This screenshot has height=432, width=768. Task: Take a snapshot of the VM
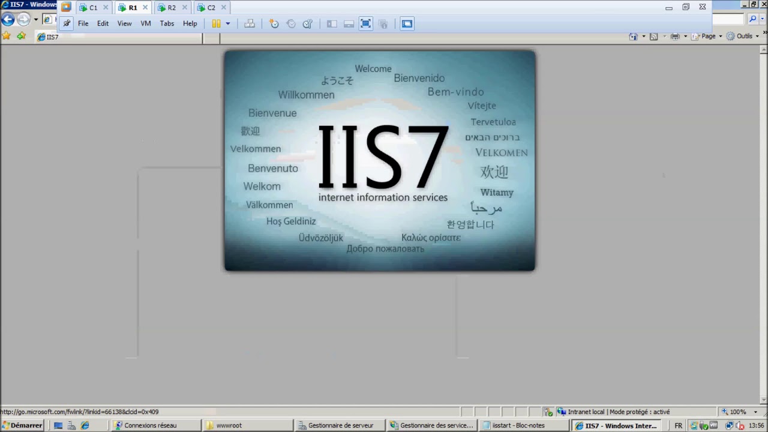click(274, 23)
